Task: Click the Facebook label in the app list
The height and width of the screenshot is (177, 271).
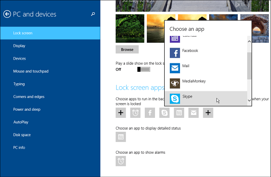Action: pyautogui.click(x=190, y=51)
